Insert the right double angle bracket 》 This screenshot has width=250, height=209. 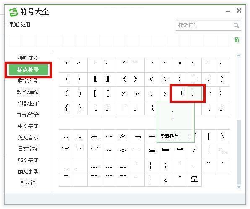[x=137, y=79]
